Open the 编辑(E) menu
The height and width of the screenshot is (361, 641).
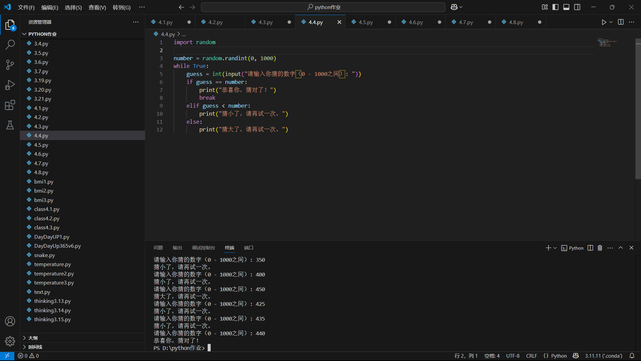[x=49, y=7]
